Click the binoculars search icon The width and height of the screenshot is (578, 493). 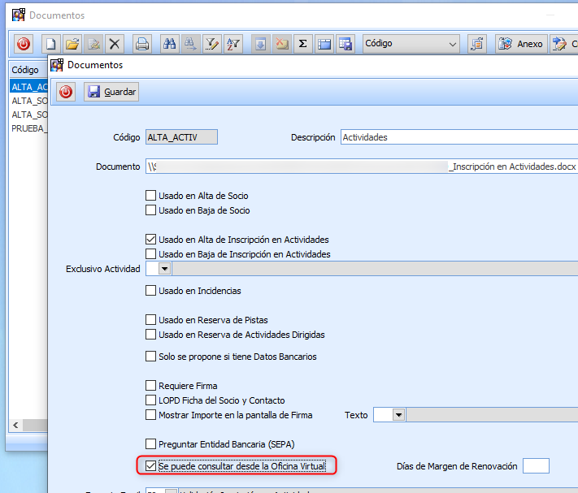tap(170, 44)
